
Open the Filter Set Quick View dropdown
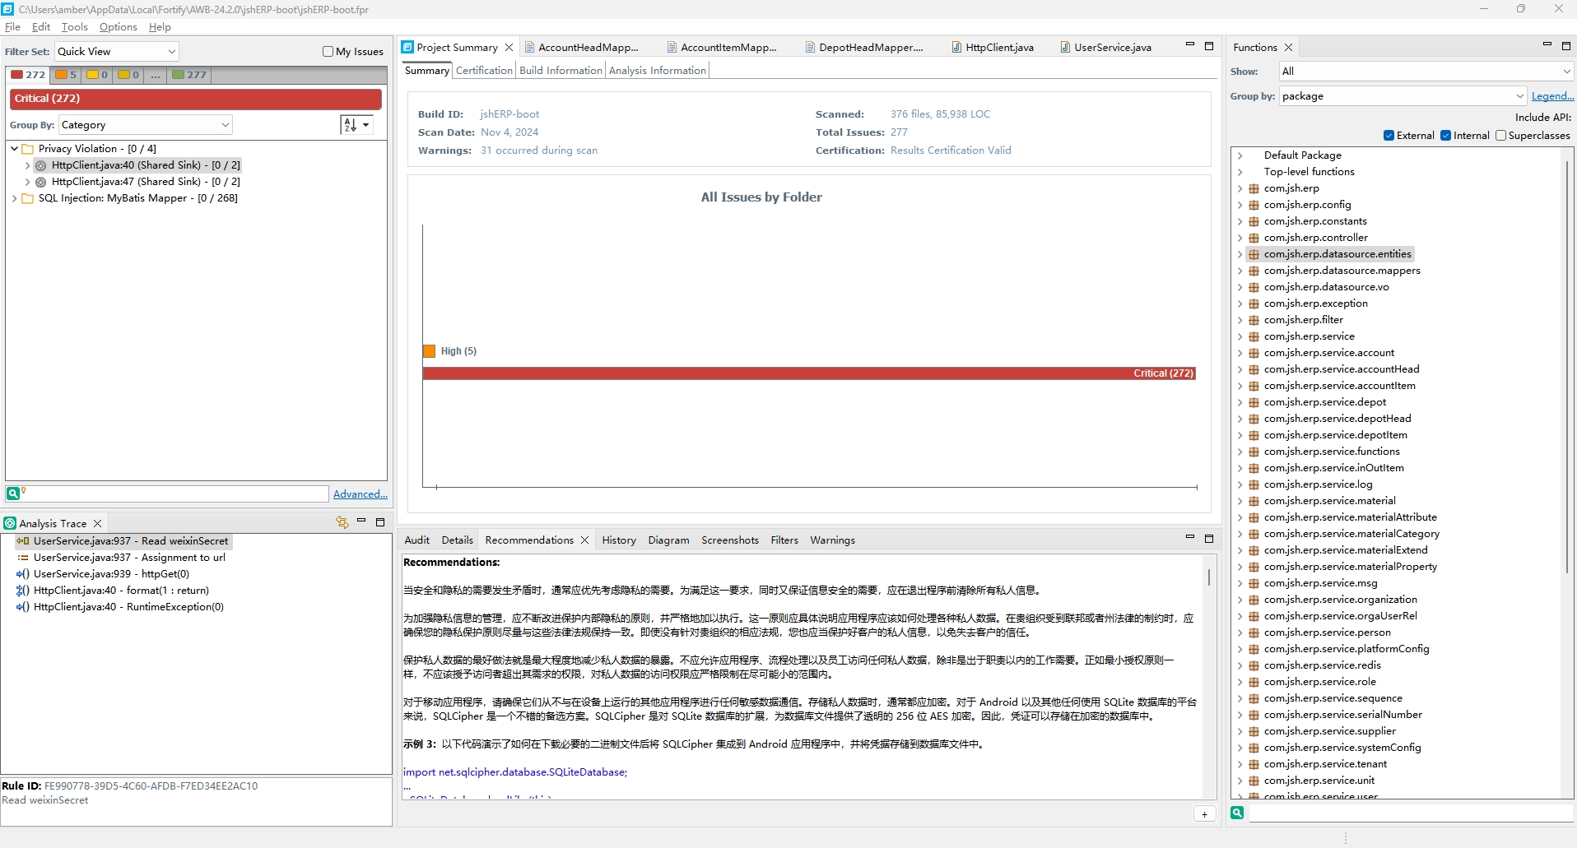(117, 52)
